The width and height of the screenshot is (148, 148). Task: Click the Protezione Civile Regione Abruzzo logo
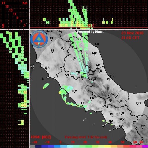click(39, 39)
